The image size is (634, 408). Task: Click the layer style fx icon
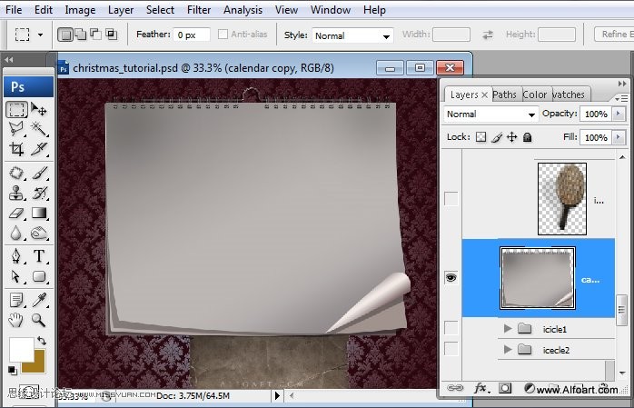[480, 388]
